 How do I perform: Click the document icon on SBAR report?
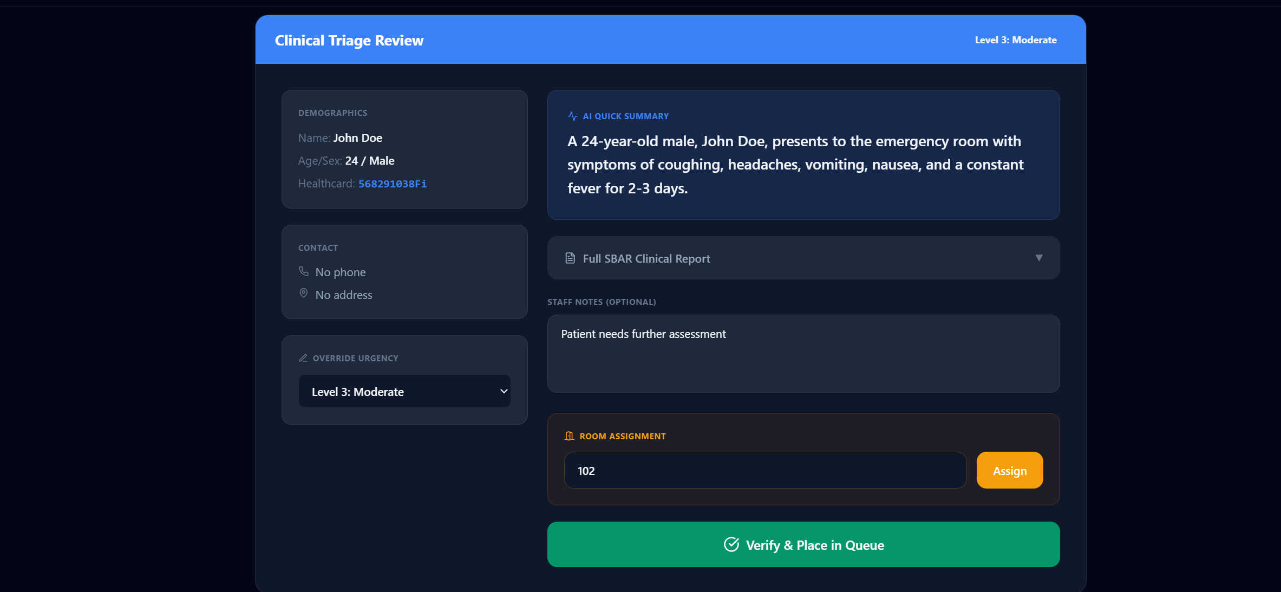(570, 258)
